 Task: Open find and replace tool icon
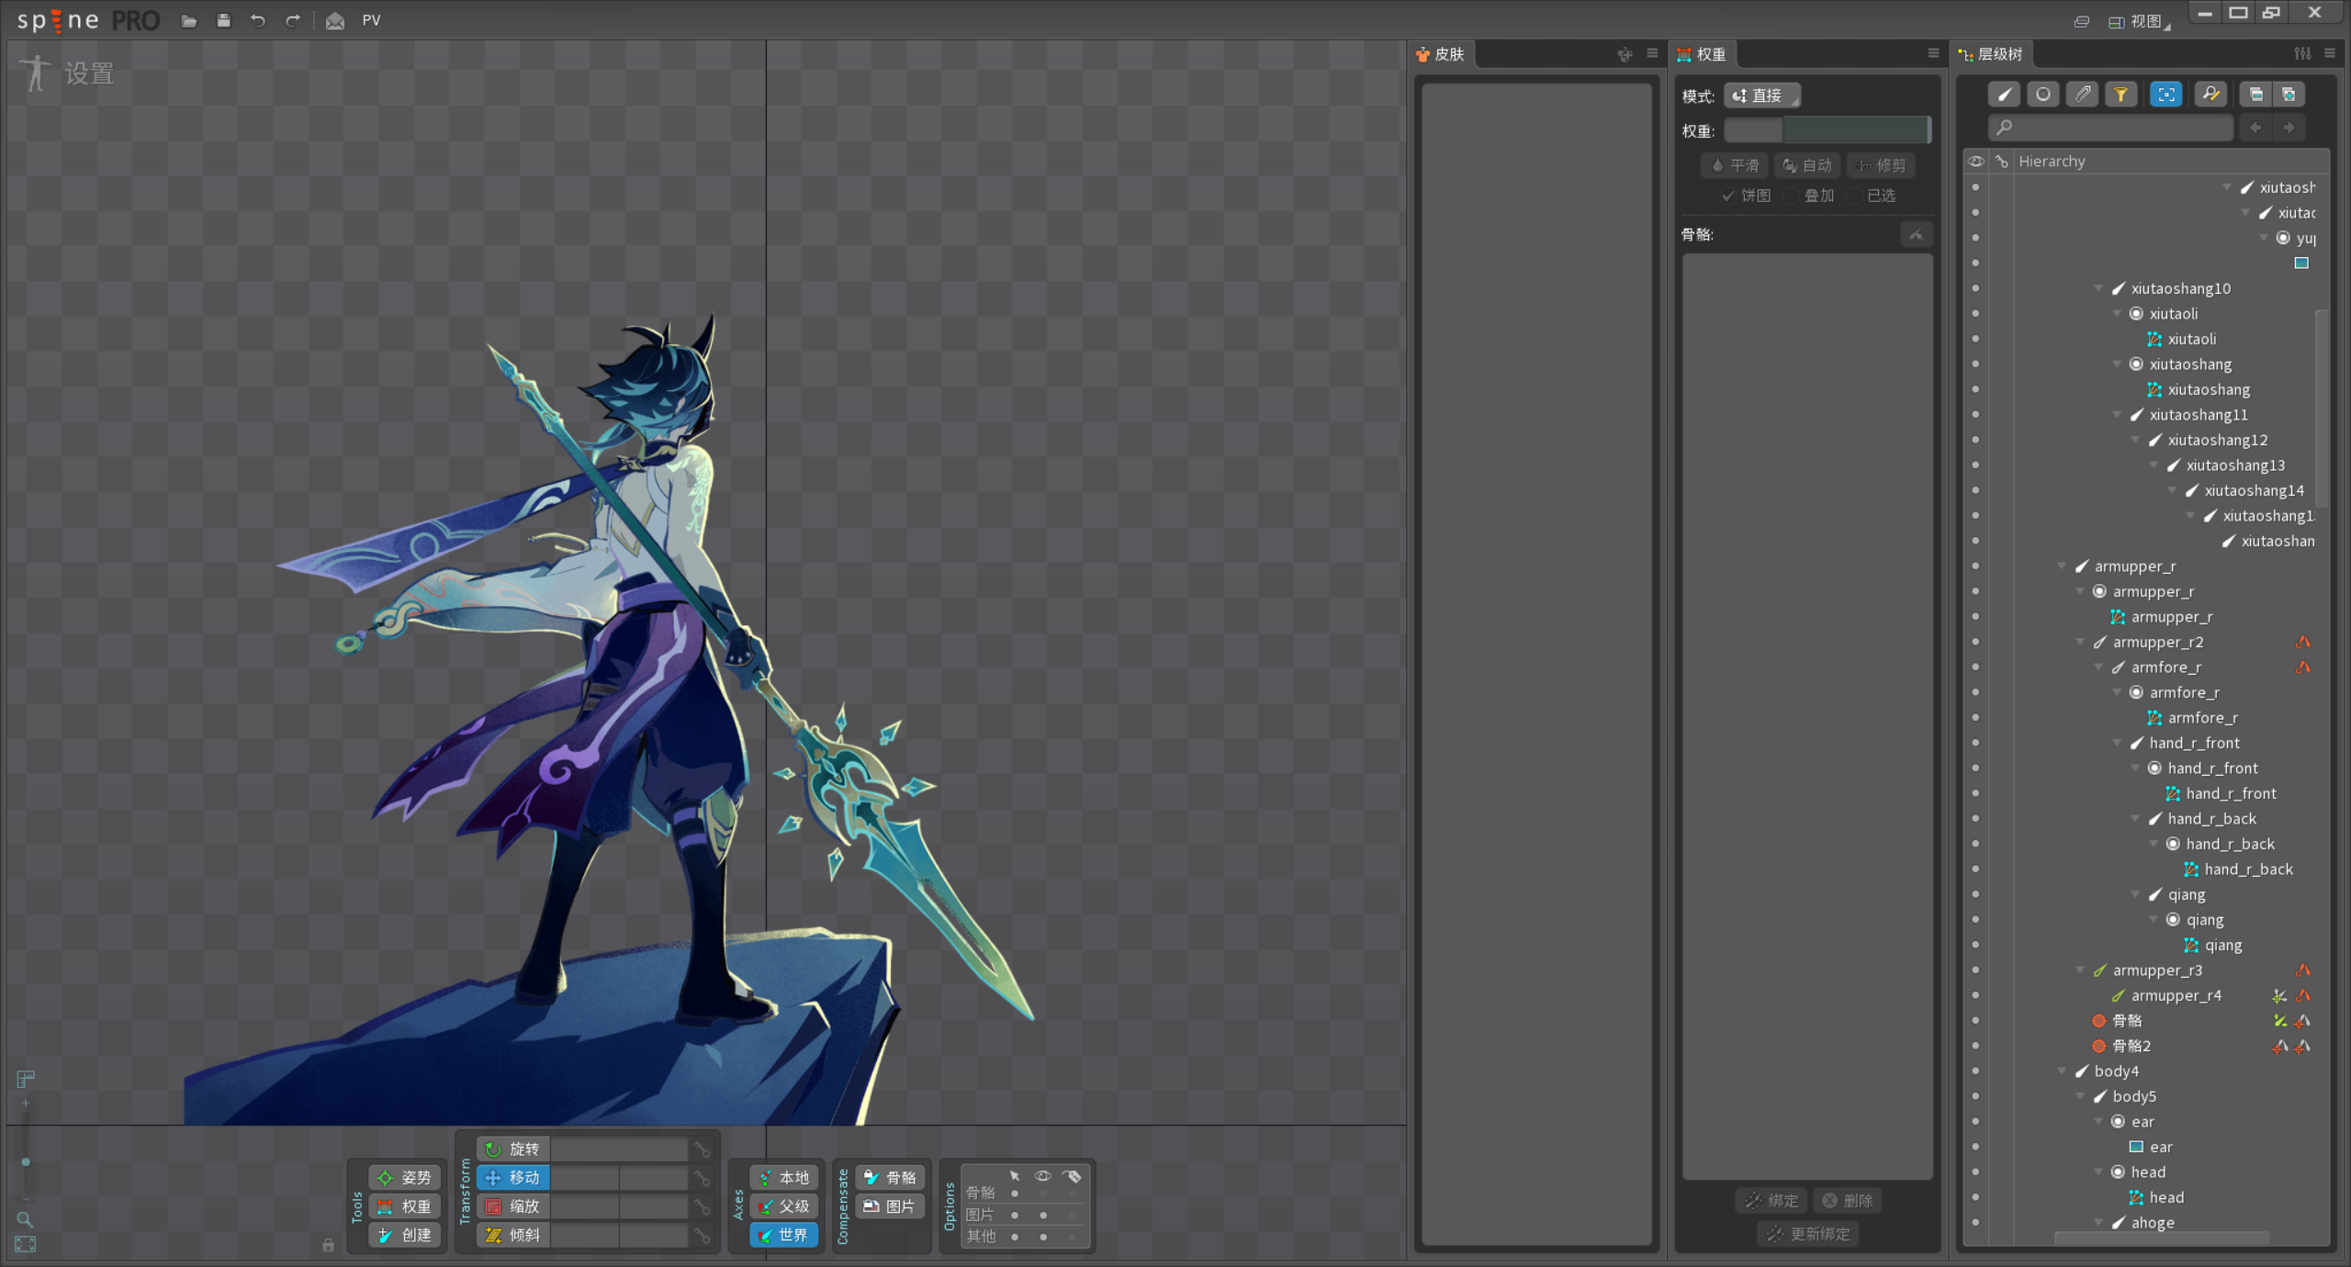click(2210, 94)
